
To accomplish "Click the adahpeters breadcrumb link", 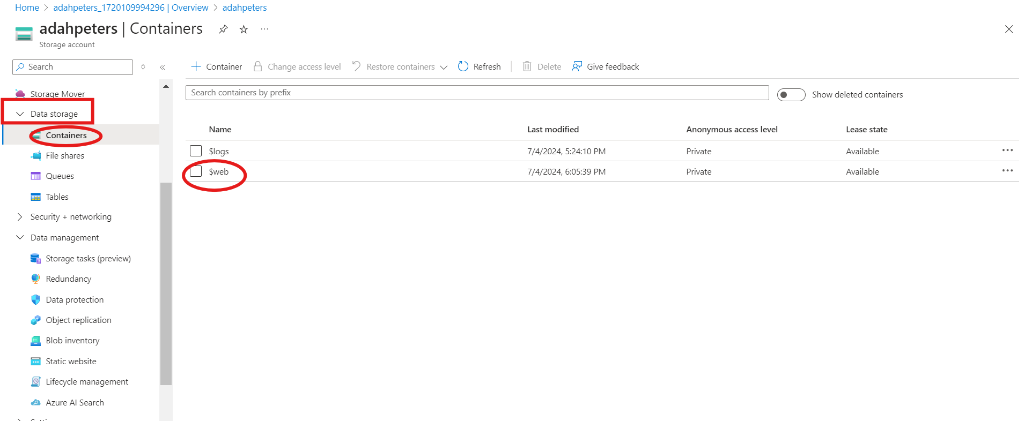I will pos(245,7).
